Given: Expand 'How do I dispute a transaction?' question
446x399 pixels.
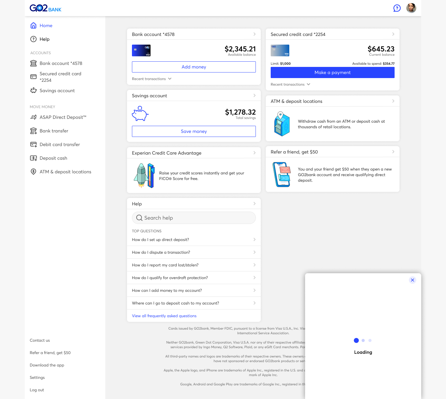Looking at the screenshot, I should (x=194, y=252).
